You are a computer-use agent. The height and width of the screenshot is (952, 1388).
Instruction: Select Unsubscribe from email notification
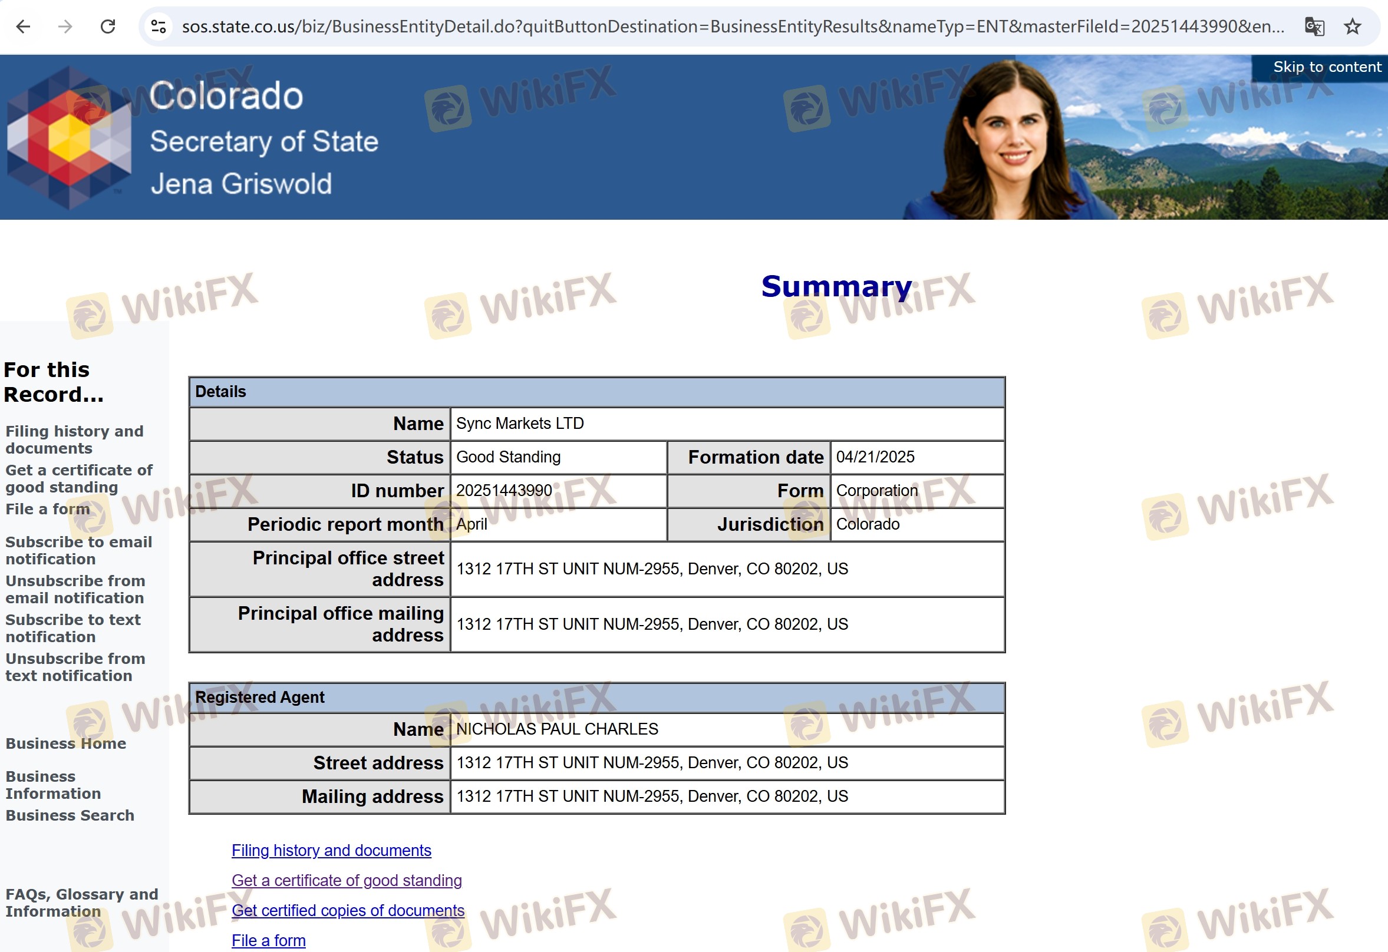pos(75,589)
